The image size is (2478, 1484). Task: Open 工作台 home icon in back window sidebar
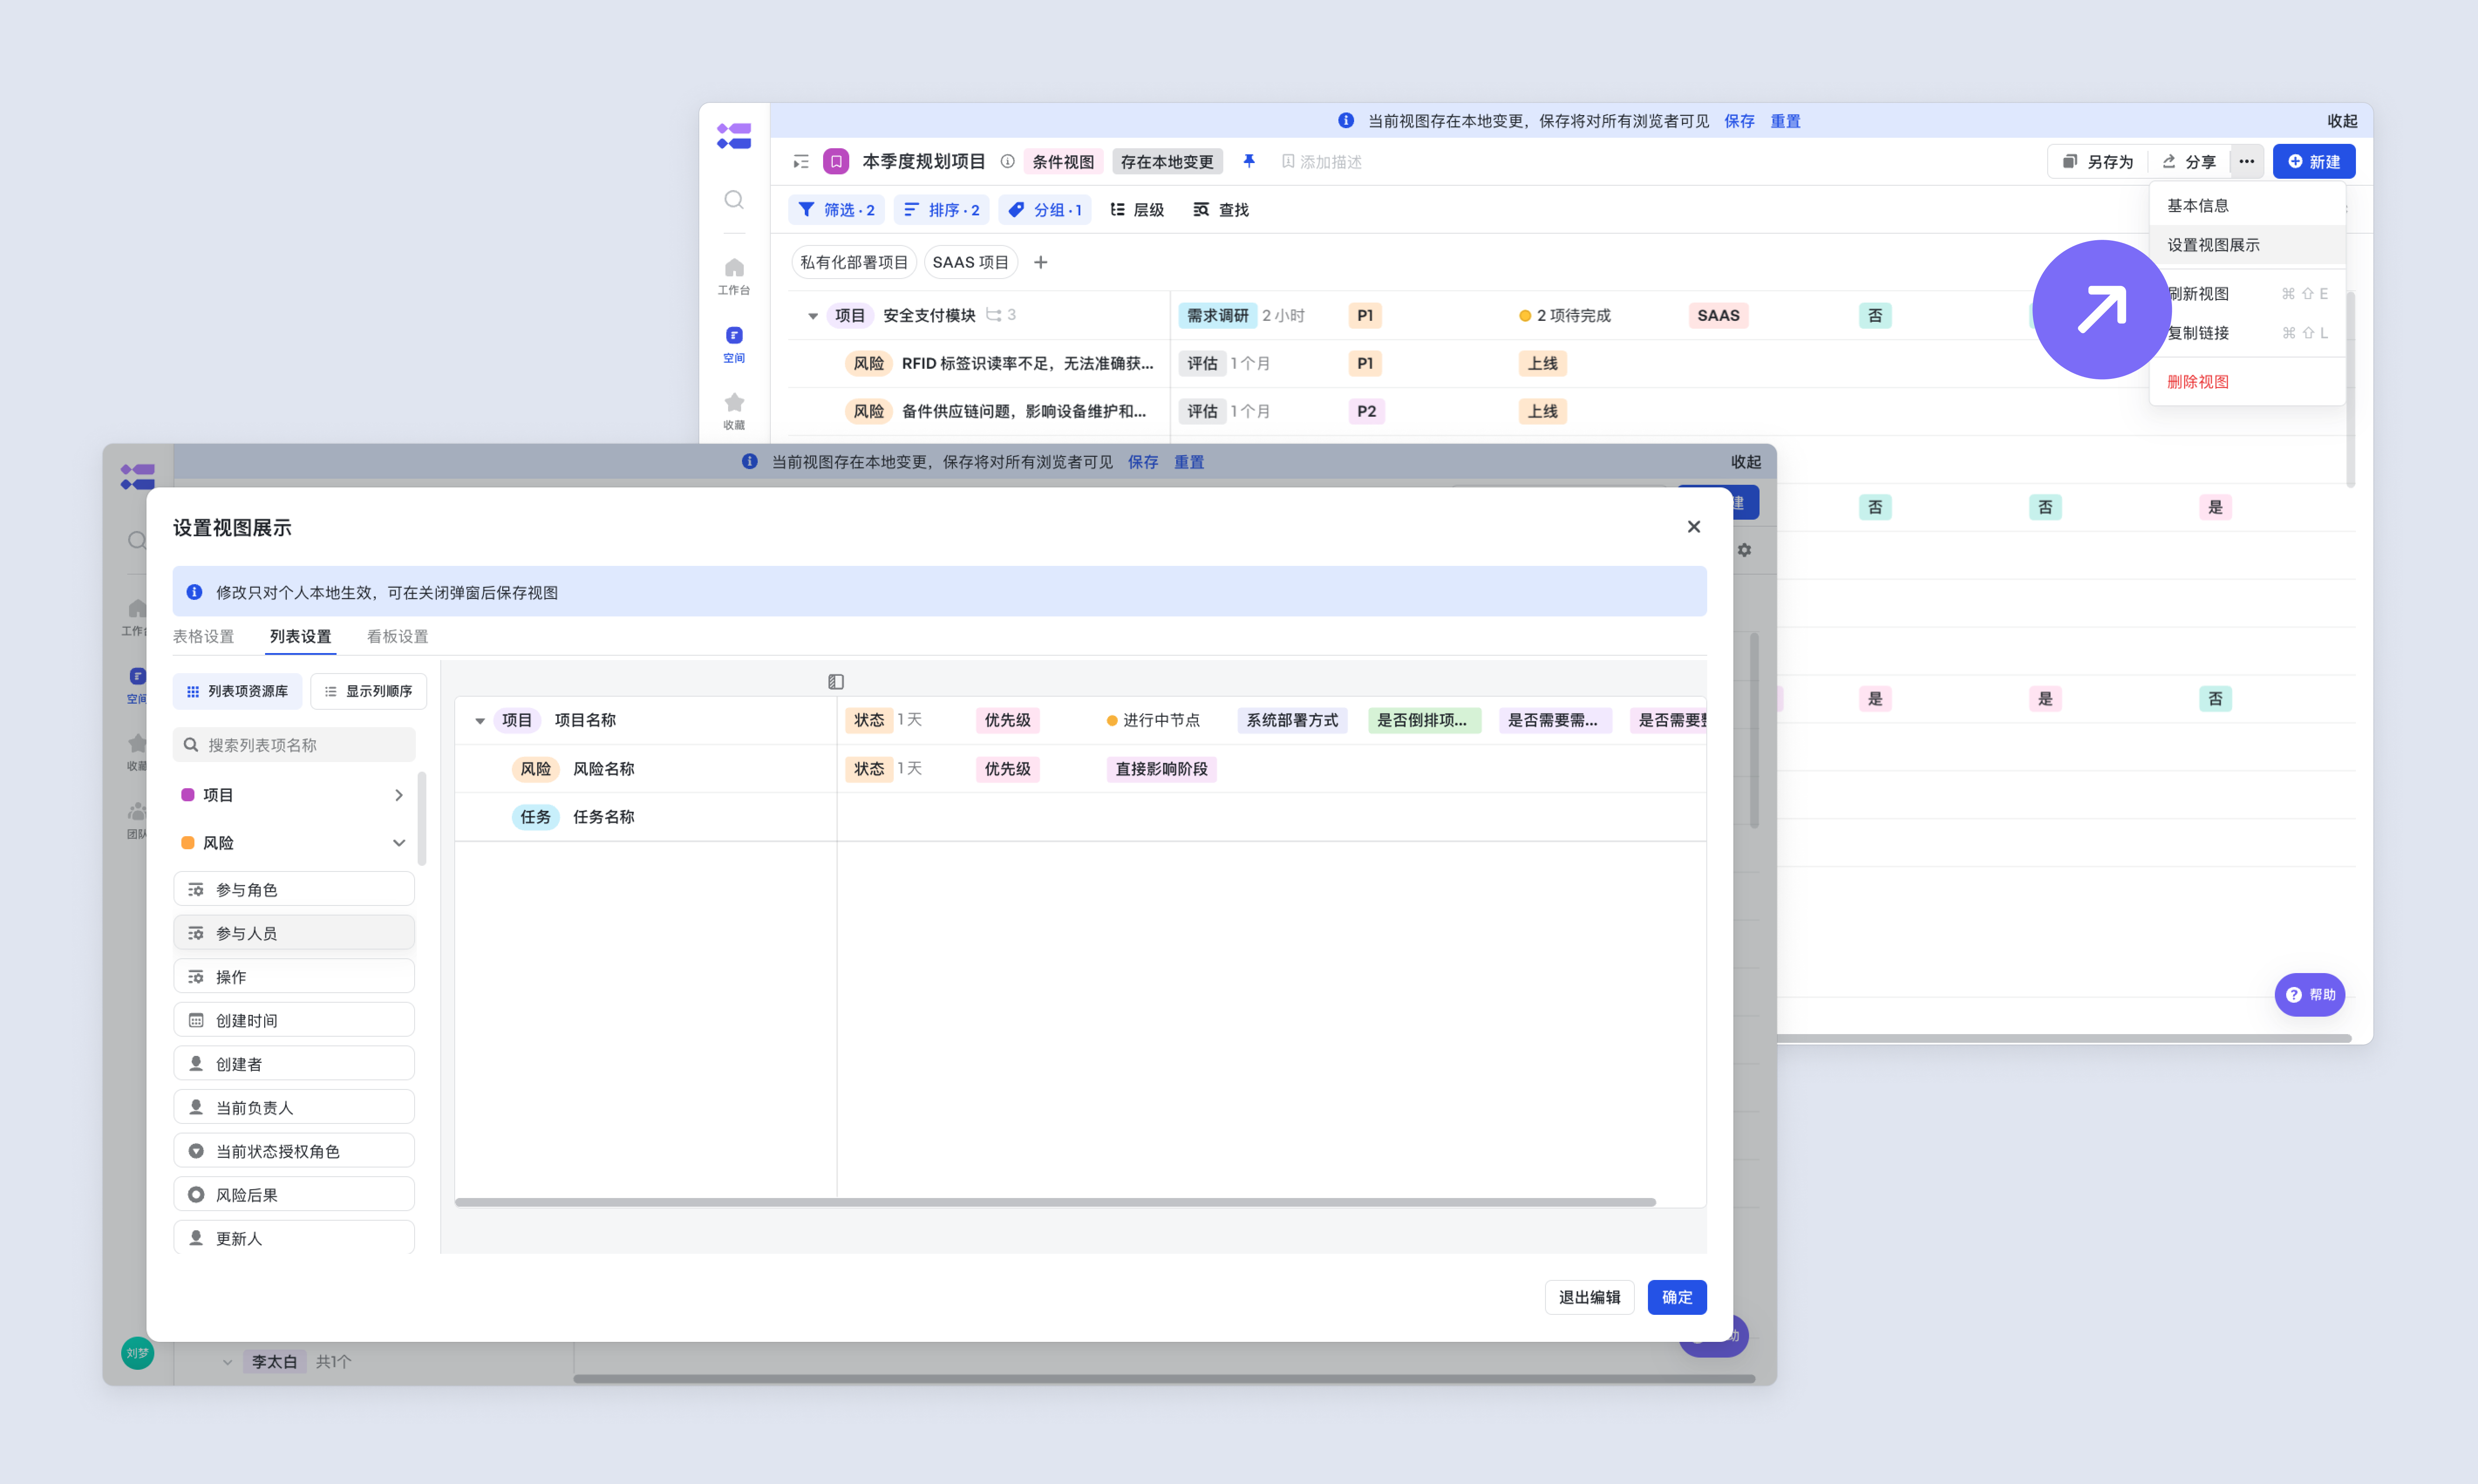[734, 276]
